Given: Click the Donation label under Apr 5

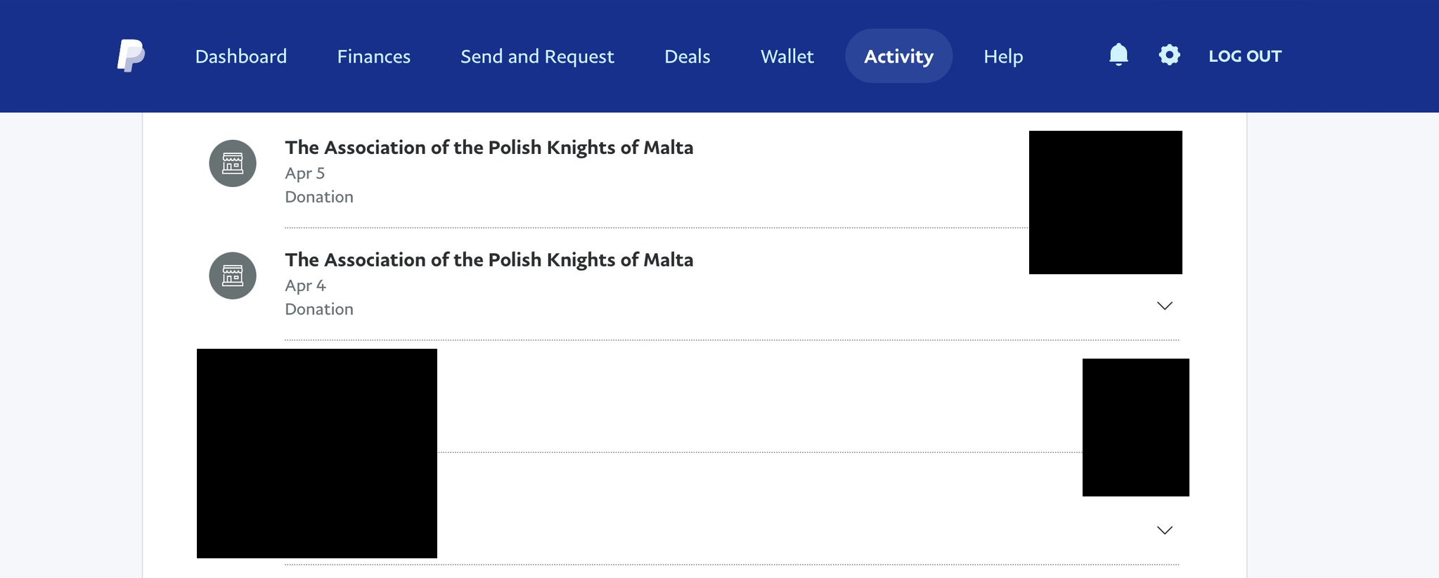Looking at the screenshot, I should (x=319, y=197).
